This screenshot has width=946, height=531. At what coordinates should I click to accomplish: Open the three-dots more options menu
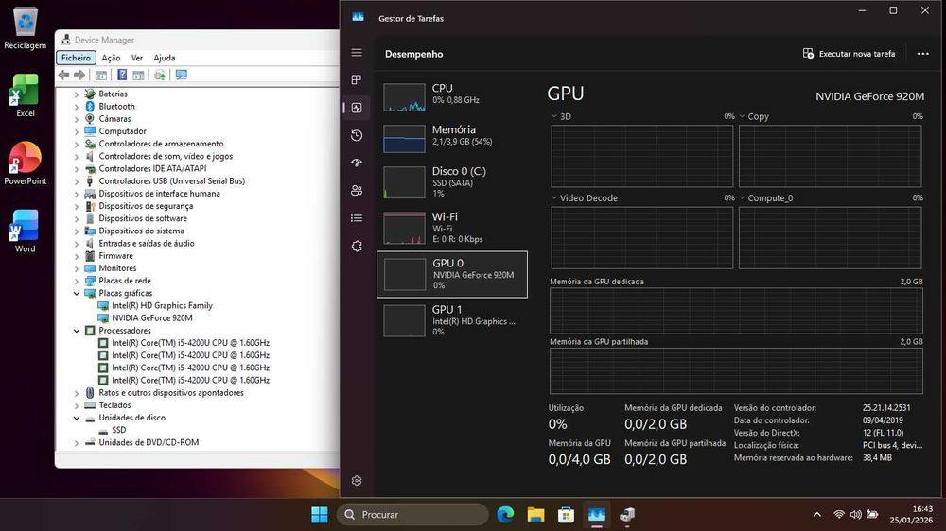point(923,54)
